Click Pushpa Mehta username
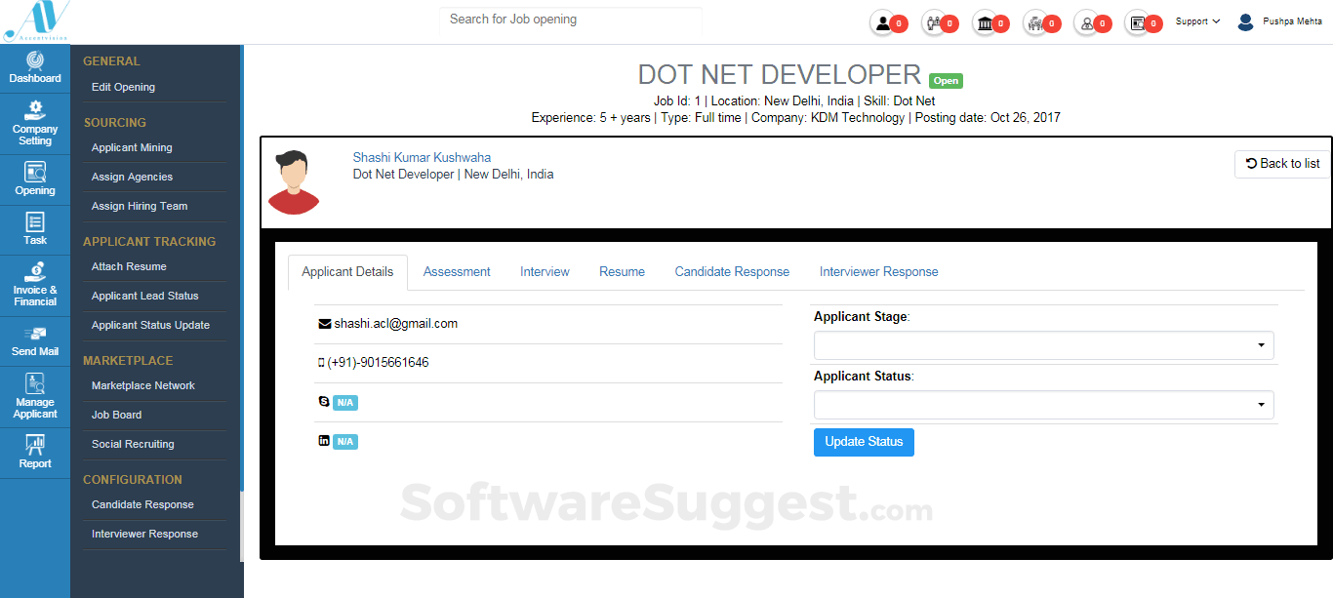The height and width of the screenshot is (598, 1333). [x=1293, y=21]
